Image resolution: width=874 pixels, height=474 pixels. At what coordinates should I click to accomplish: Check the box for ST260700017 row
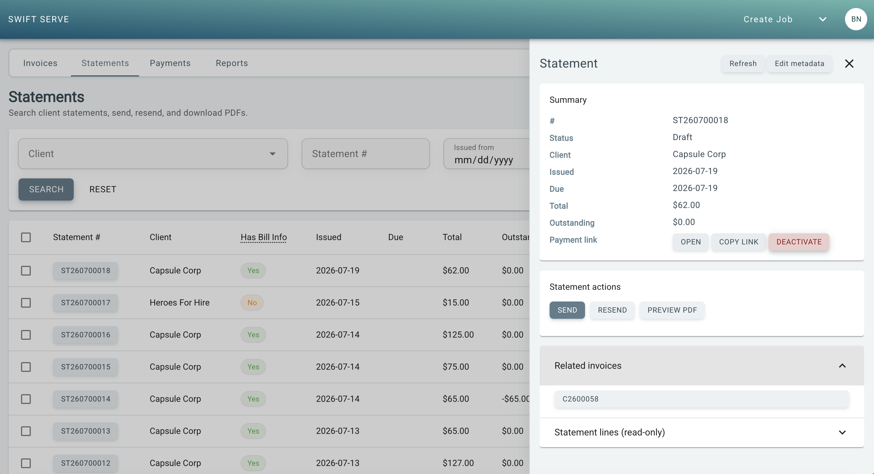point(26,303)
